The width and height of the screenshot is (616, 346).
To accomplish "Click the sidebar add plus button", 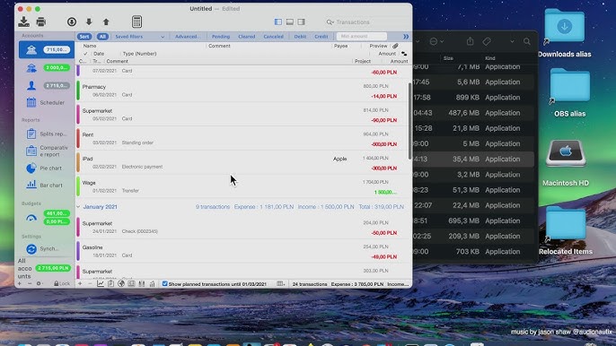I will [20, 283].
